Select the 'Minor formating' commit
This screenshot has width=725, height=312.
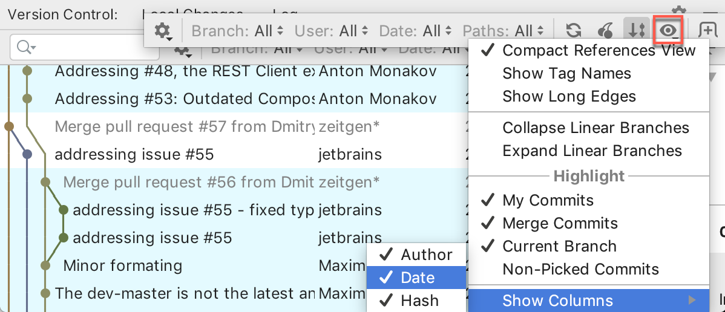[122, 266]
